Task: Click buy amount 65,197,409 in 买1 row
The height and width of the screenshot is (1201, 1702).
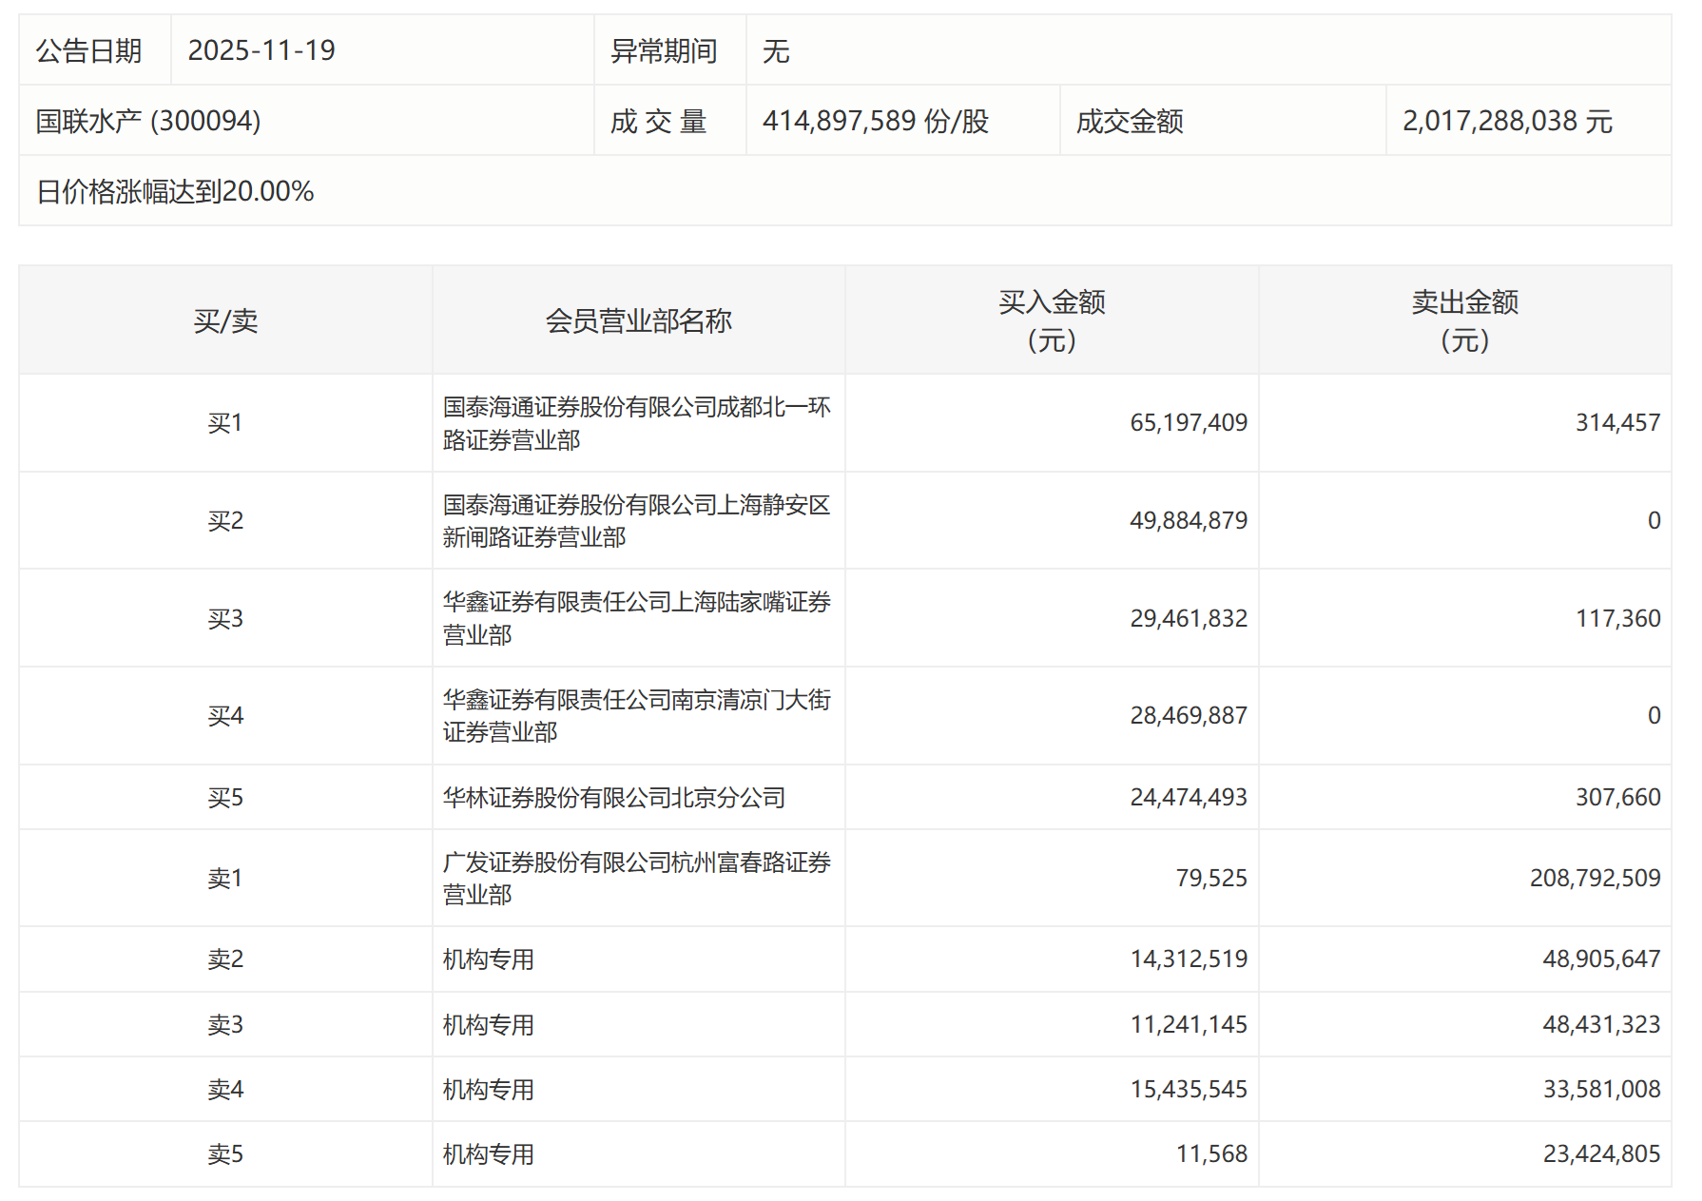Action: click(1188, 422)
